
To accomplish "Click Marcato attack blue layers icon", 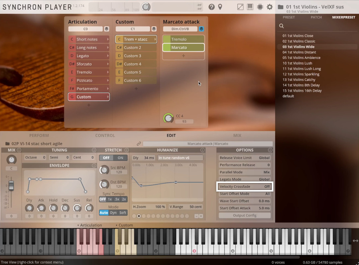I will pyautogui.click(x=201, y=29).
